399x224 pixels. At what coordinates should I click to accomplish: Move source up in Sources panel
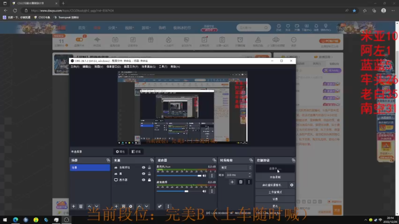[139, 206]
